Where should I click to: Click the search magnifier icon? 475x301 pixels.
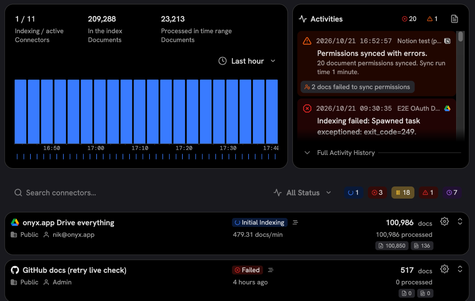tap(18, 193)
